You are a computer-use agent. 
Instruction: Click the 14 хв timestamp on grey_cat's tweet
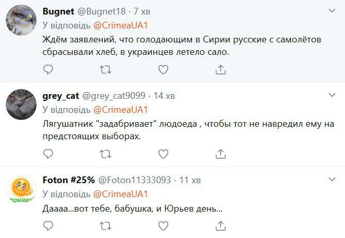(165, 96)
